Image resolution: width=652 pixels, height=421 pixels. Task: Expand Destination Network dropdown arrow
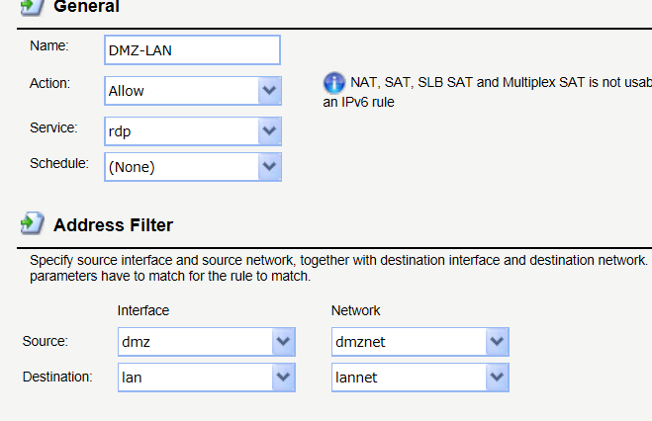point(497,377)
